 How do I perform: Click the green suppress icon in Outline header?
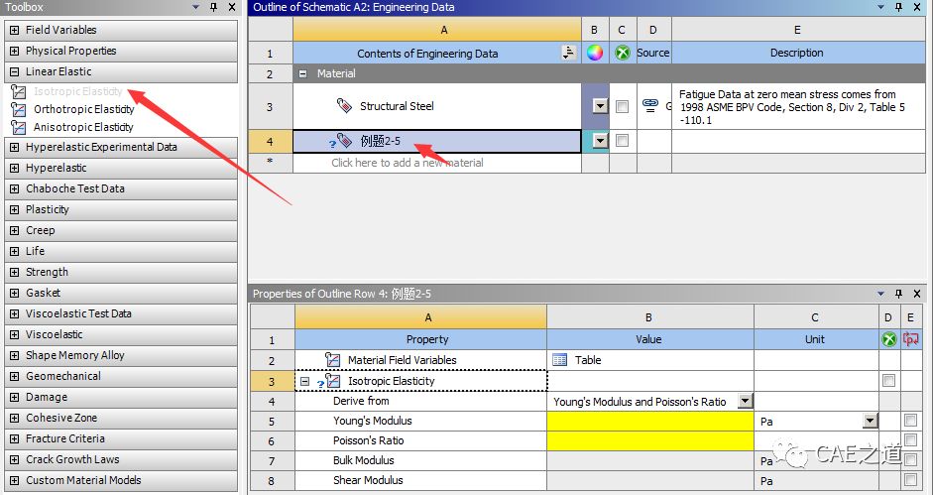(623, 53)
